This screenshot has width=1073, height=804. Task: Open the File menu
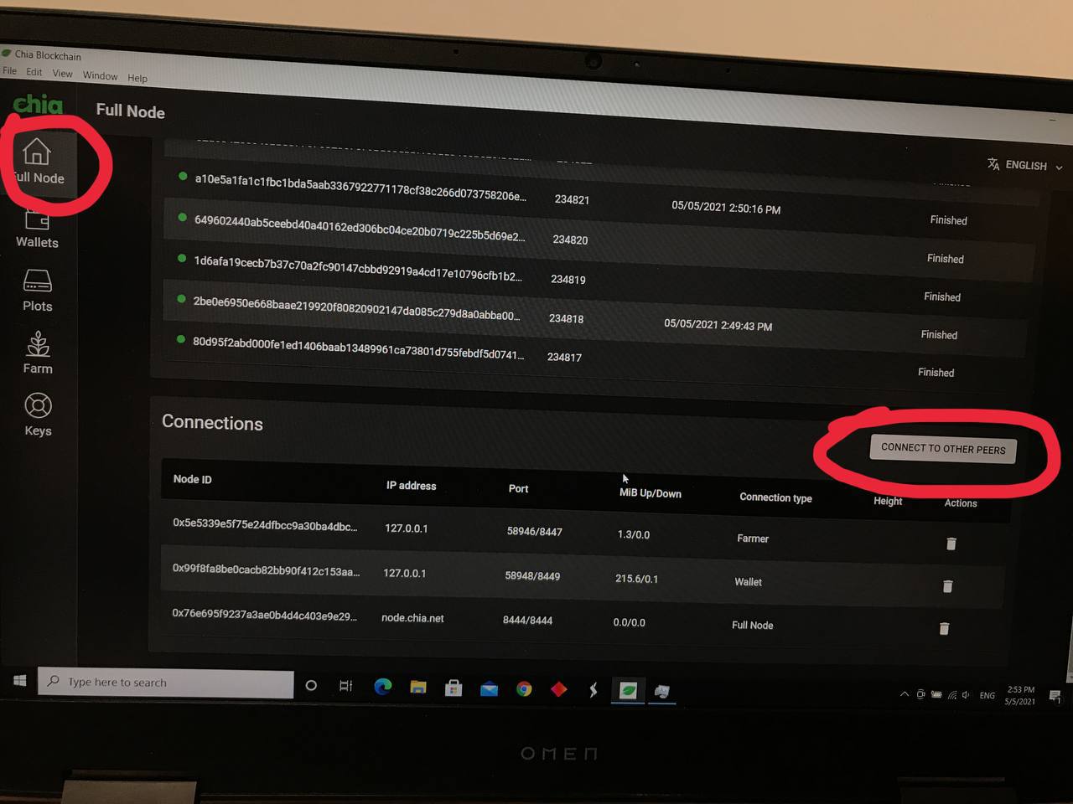click(10, 71)
